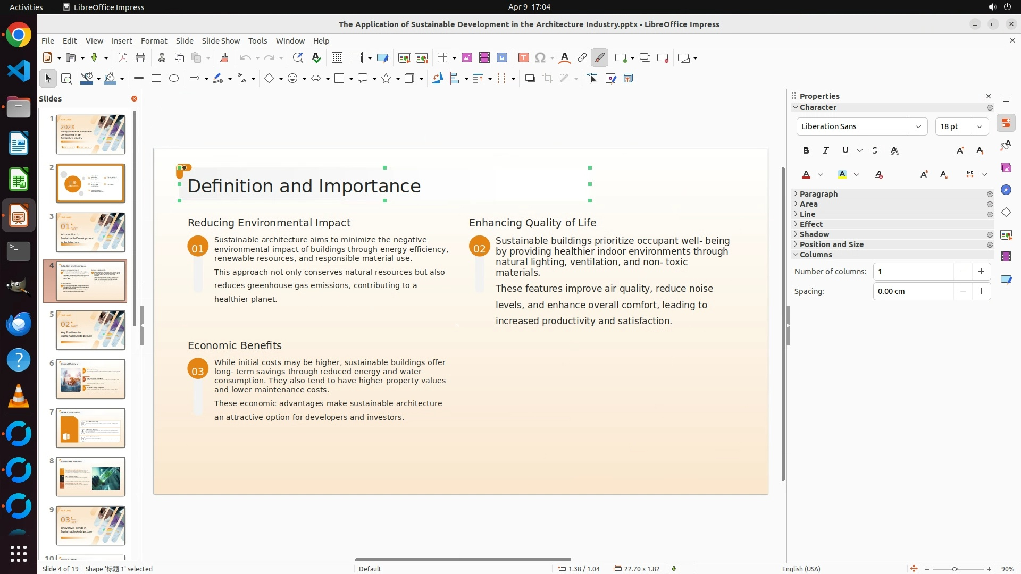1021x574 pixels.
Task: Open the Slide Show menu
Action: 220,41
